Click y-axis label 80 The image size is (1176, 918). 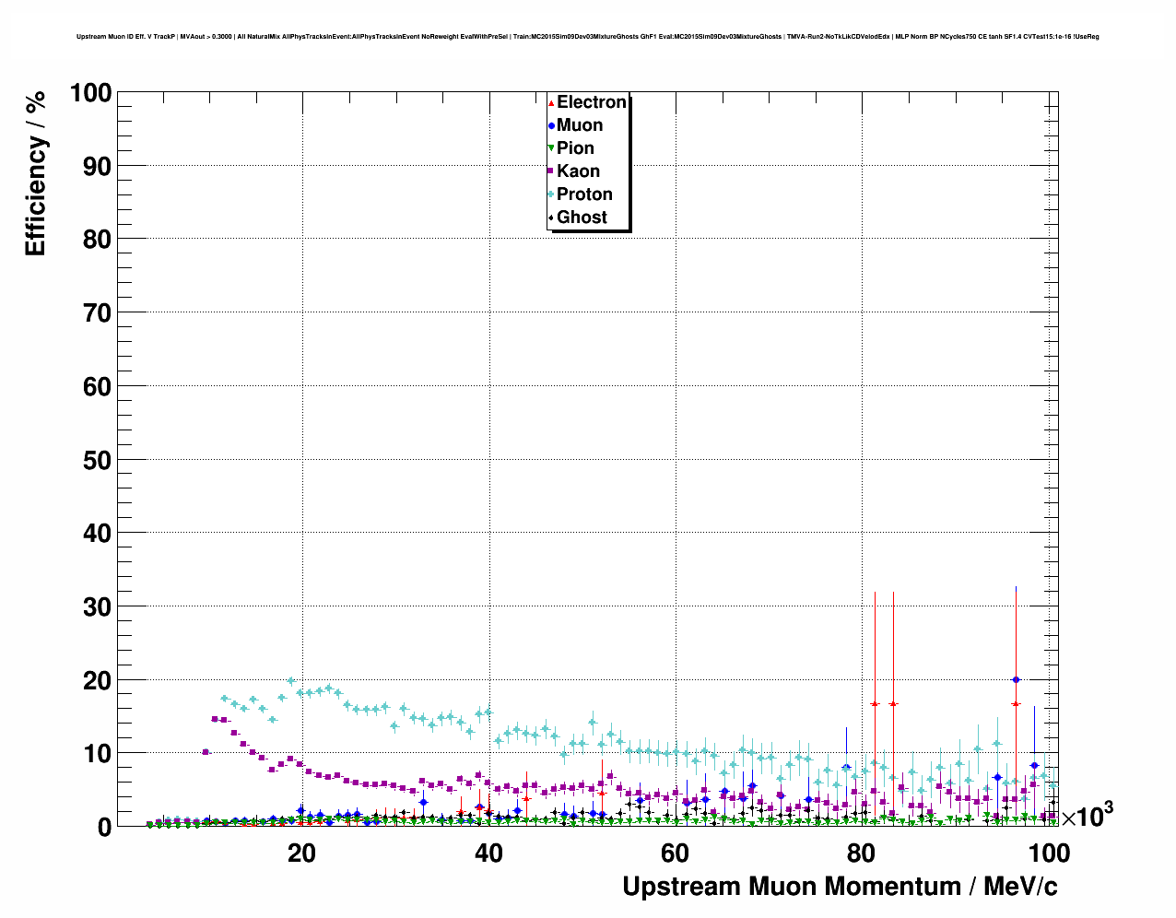(x=97, y=240)
